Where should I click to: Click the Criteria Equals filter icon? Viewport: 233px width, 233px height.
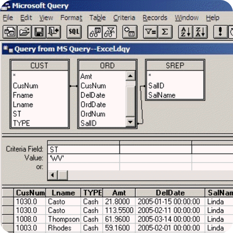(150, 32)
